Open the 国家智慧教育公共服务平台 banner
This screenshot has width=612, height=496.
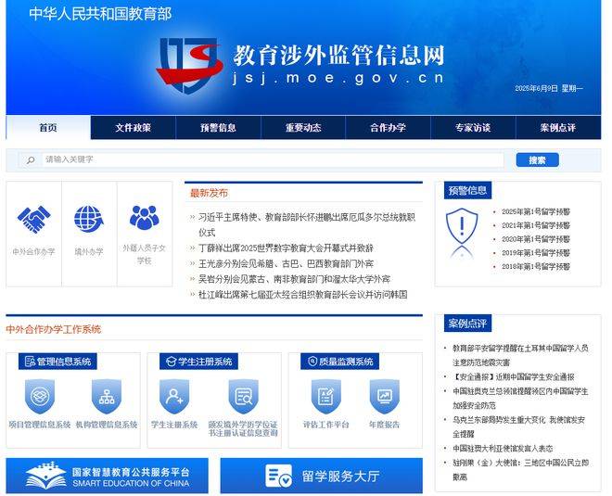[x=107, y=476]
